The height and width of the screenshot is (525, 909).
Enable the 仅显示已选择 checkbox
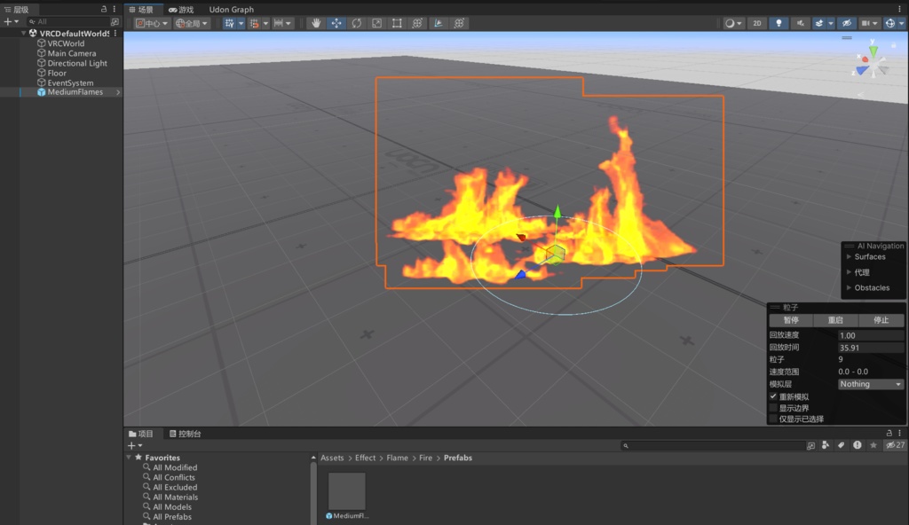[x=773, y=419]
